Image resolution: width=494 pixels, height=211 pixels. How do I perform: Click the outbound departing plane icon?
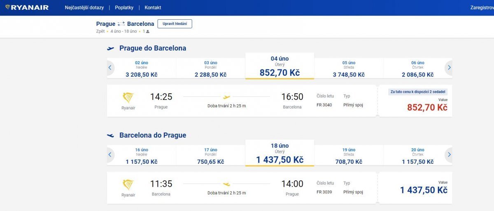(110, 48)
